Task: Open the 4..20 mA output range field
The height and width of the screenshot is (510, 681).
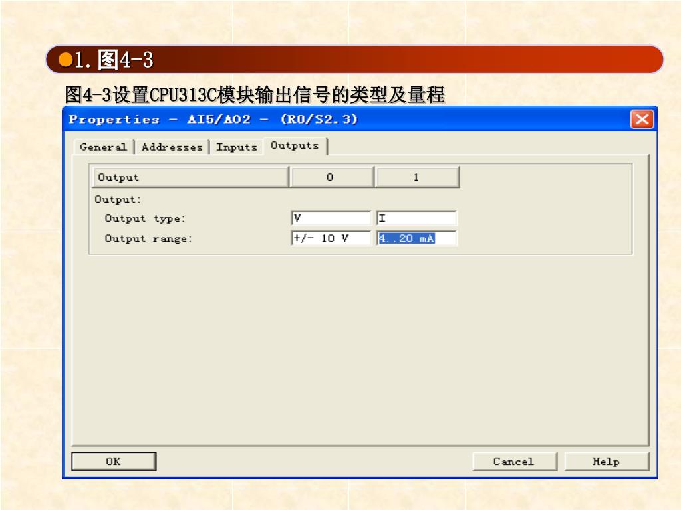Action: 416,238
